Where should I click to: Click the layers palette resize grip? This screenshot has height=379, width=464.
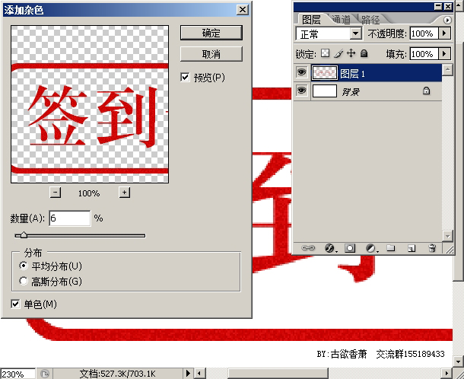click(449, 250)
